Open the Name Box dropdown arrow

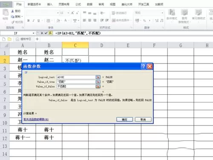pos(34,33)
